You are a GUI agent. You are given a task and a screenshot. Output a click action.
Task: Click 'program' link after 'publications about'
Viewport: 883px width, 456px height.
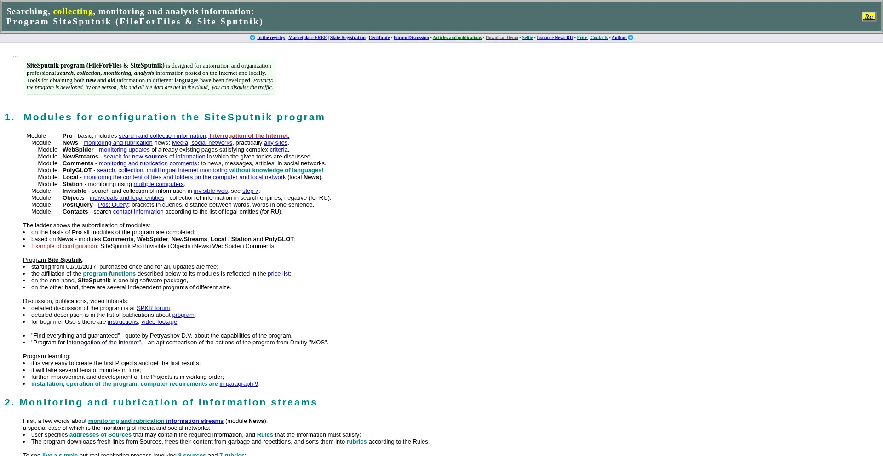(183, 315)
